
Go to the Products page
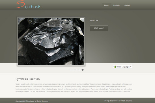tap(116, 5)
